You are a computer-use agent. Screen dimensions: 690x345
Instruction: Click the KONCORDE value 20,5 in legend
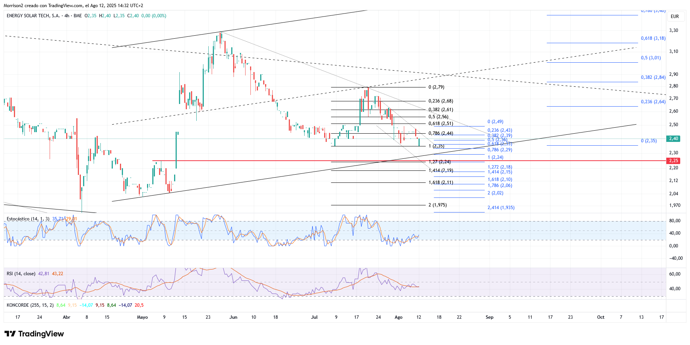click(x=139, y=305)
